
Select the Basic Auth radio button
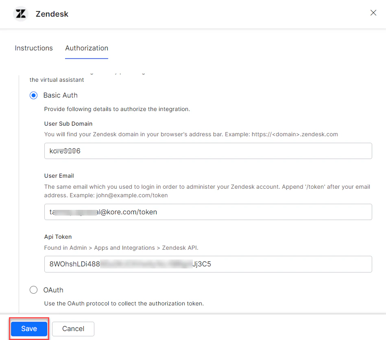click(33, 95)
